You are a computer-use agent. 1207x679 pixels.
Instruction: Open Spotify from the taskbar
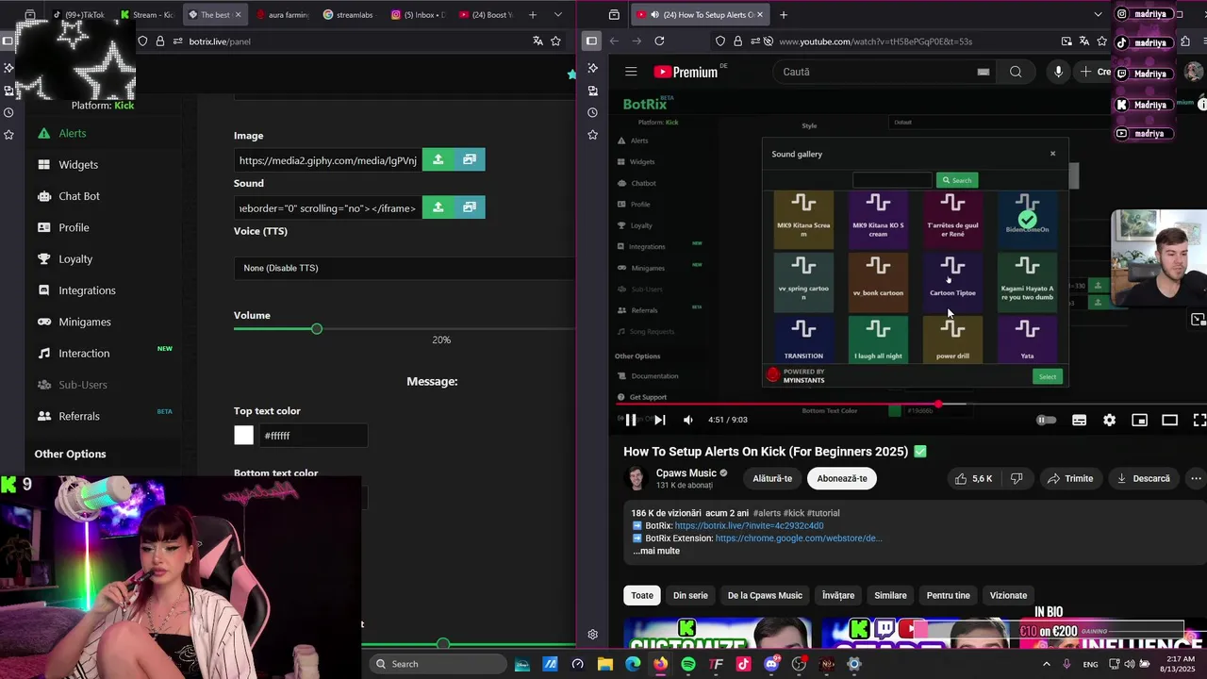pyautogui.click(x=688, y=664)
